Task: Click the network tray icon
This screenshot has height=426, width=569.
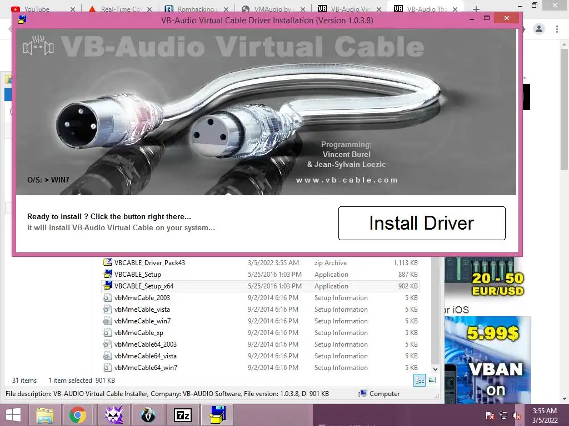Action: (x=503, y=415)
